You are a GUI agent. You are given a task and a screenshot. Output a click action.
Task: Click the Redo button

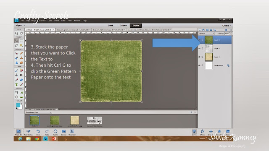[47, 132]
